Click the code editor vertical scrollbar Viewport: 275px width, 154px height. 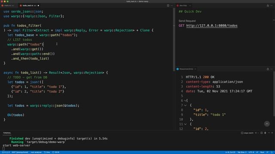click(x=174, y=39)
